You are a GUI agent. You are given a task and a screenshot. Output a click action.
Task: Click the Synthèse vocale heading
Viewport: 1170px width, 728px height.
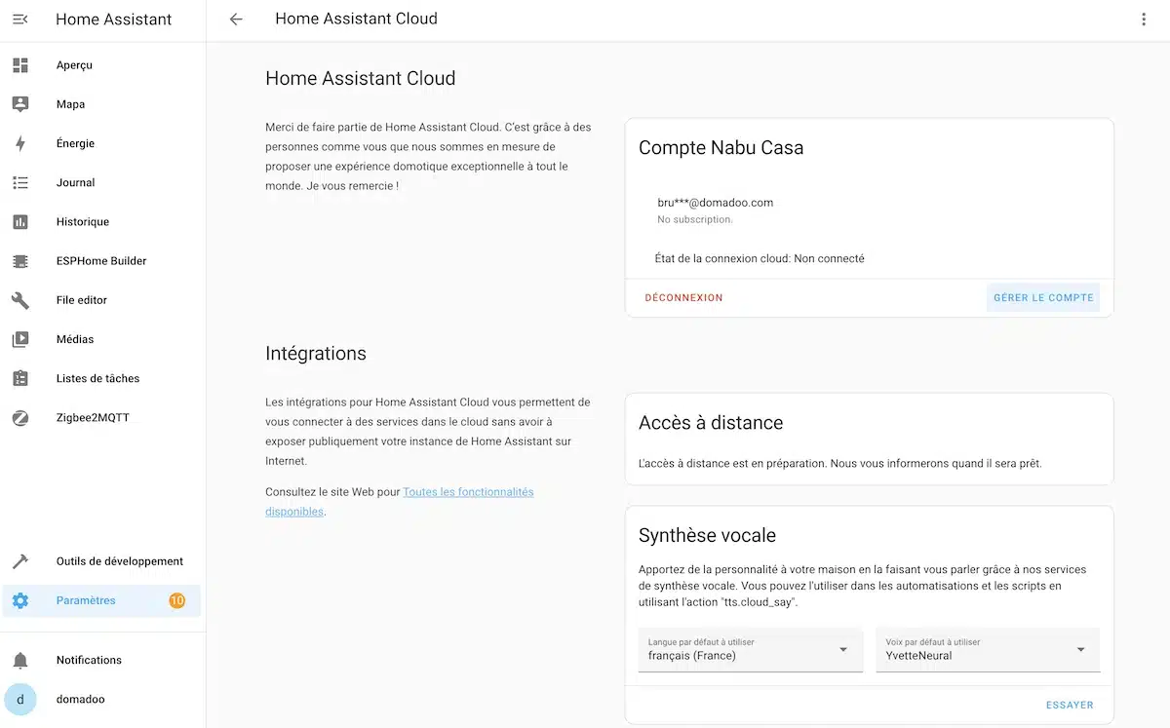point(707,535)
